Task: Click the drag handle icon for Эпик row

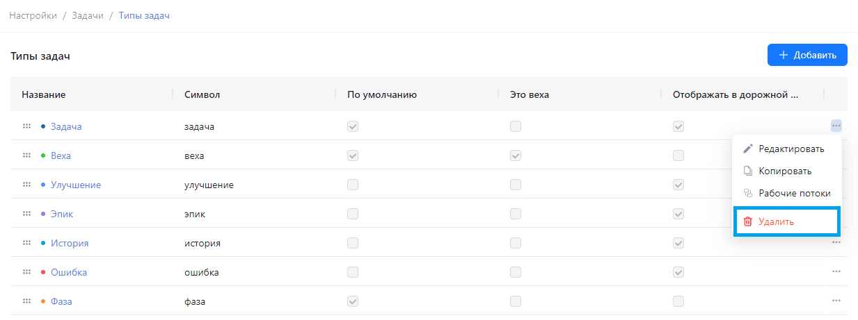Action: pyautogui.click(x=26, y=214)
